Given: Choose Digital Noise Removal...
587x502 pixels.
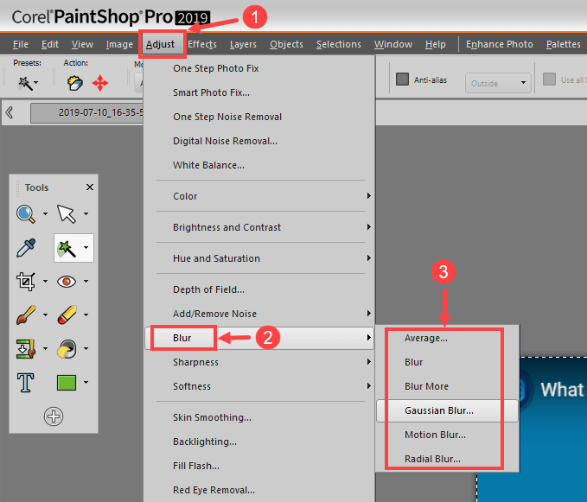Looking at the screenshot, I should 259,141.
